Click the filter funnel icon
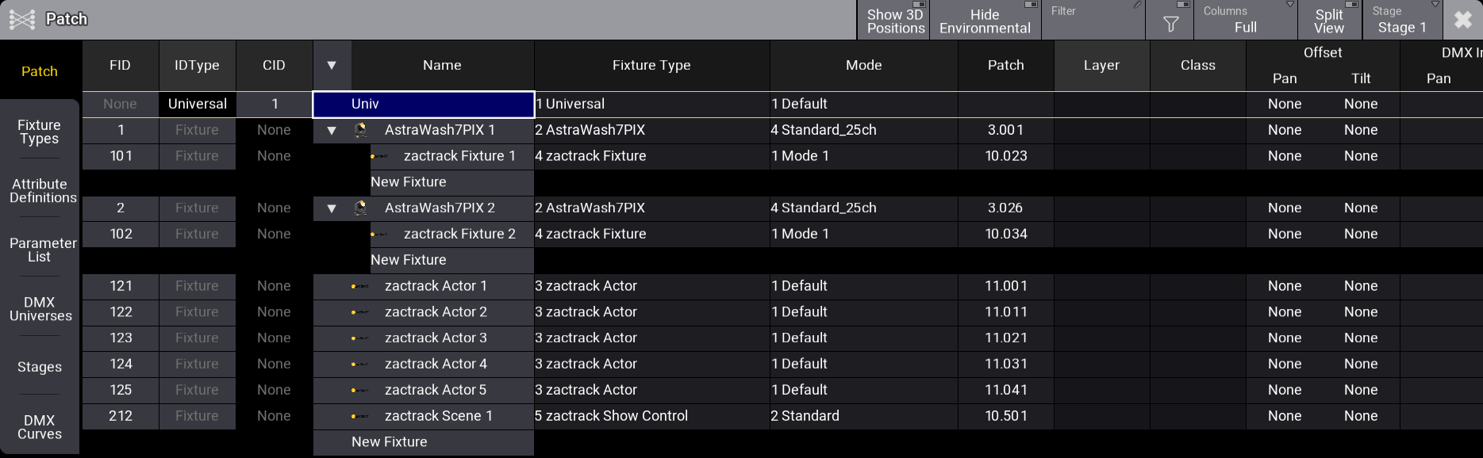Image resolution: width=1483 pixels, height=458 pixels. [x=1170, y=25]
